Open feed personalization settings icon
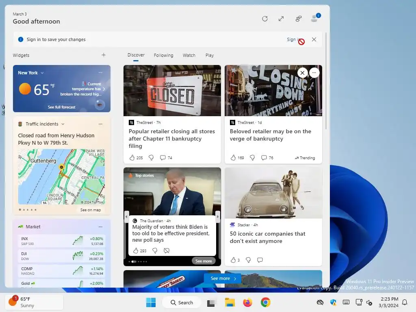Image resolution: width=416 pixels, height=312 pixels. pos(299,19)
